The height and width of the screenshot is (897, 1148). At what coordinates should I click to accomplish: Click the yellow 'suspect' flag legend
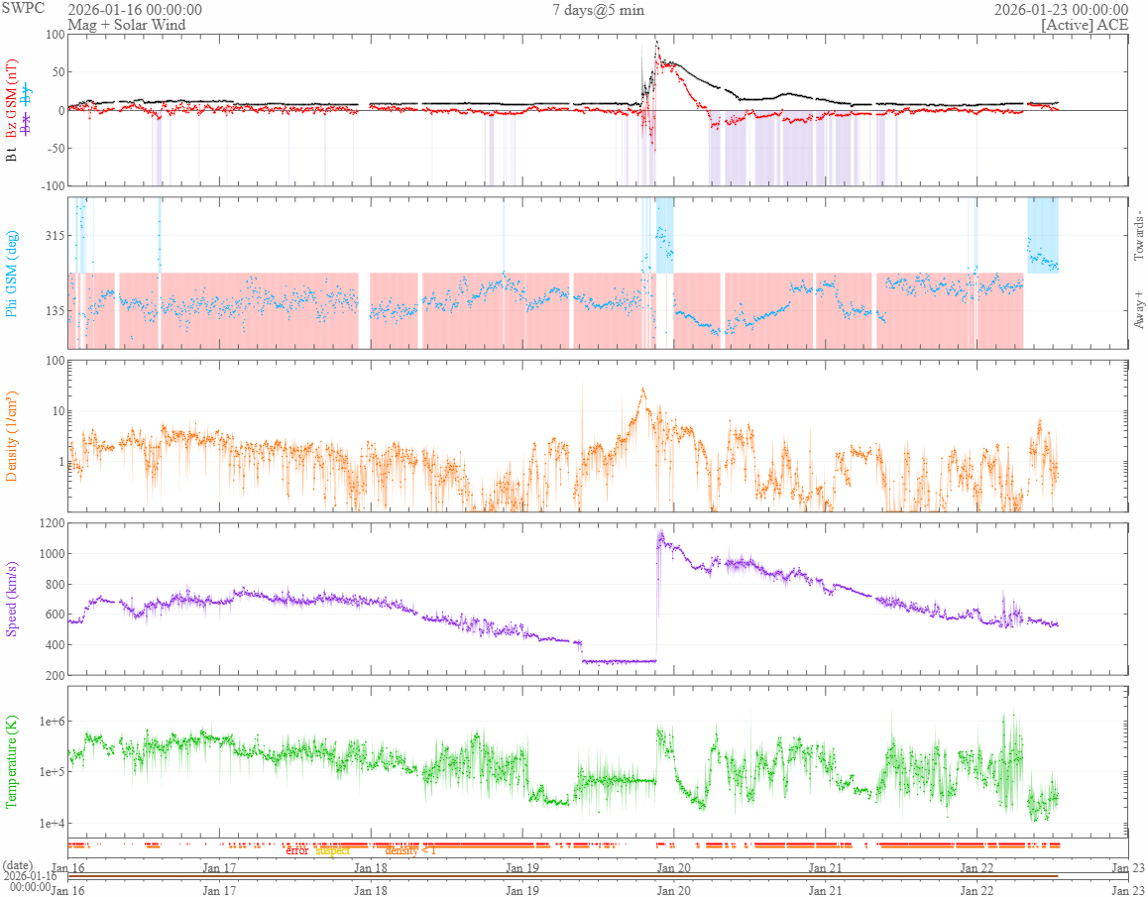[332, 850]
